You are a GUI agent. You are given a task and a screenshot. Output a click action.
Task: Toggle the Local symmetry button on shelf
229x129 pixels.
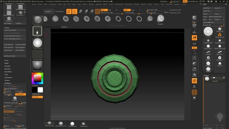194,38
